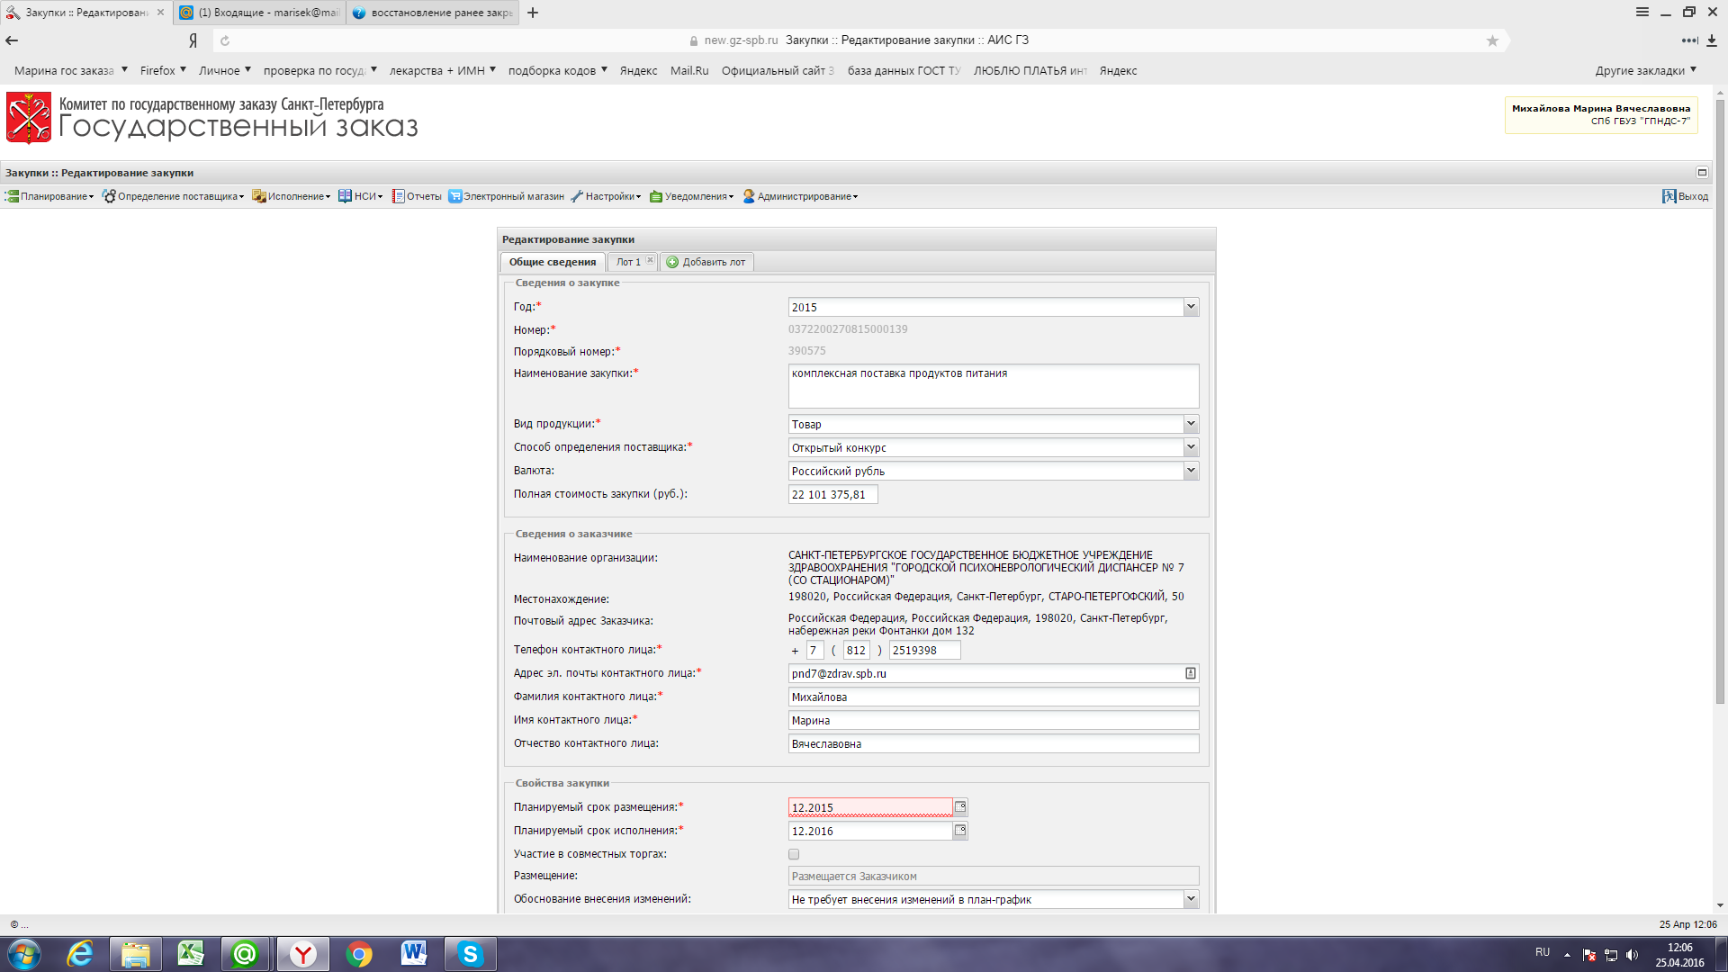
Task: Click calendar icon for Планируемый срок исполнения
Action: 960,831
